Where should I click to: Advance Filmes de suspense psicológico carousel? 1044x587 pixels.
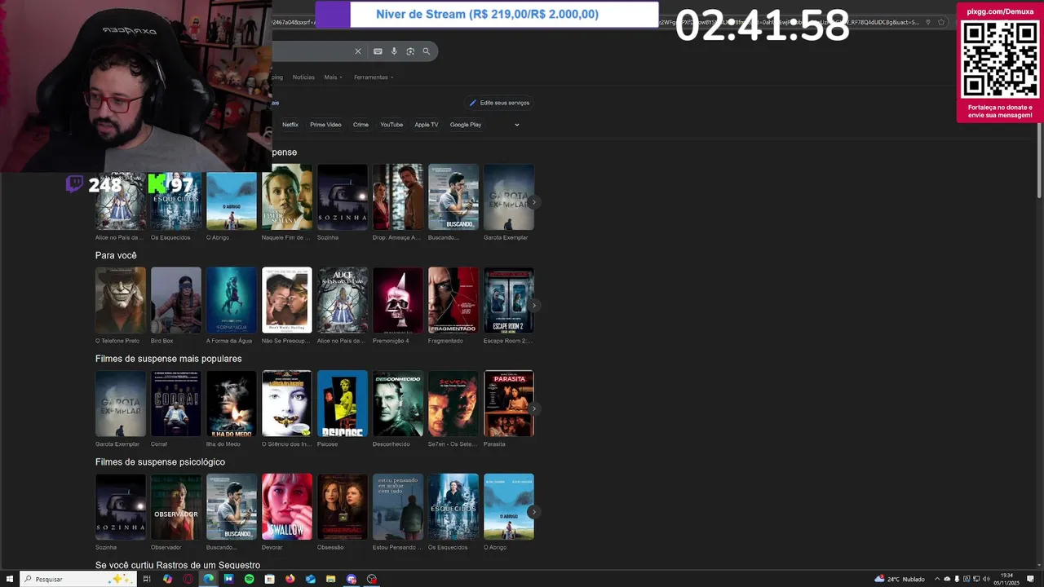(x=533, y=512)
